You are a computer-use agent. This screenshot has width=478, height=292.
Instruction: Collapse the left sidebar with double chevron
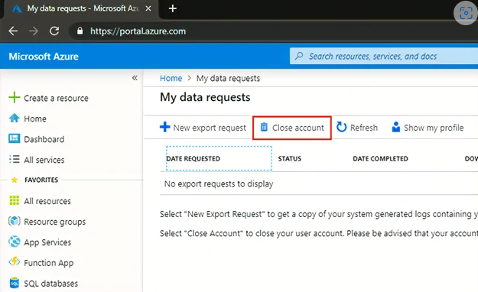point(135,78)
